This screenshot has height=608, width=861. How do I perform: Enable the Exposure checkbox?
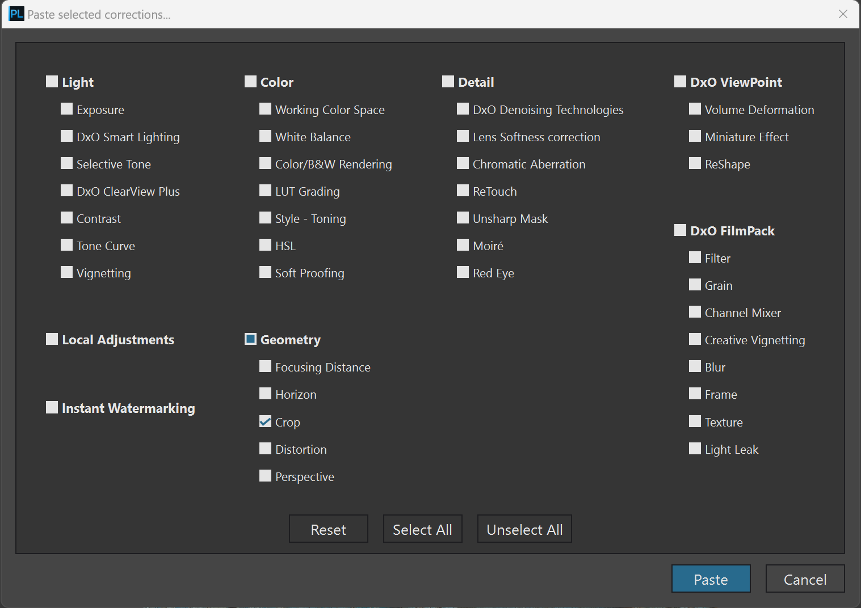(x=66, y=109)
